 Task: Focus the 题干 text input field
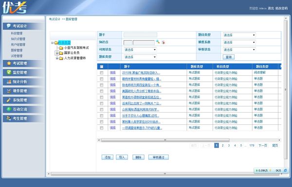tap(141, 35)
